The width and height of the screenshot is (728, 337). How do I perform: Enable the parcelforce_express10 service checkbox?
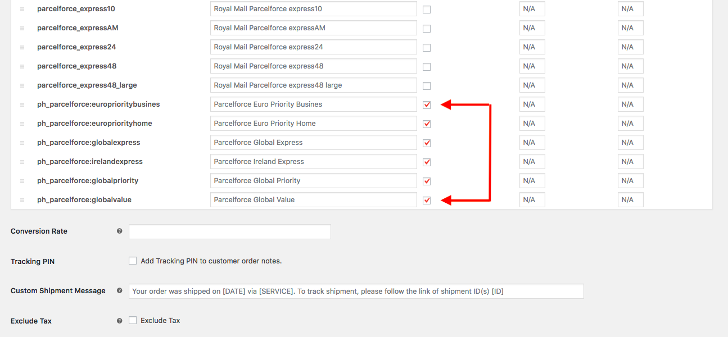[x=427, y=10]
